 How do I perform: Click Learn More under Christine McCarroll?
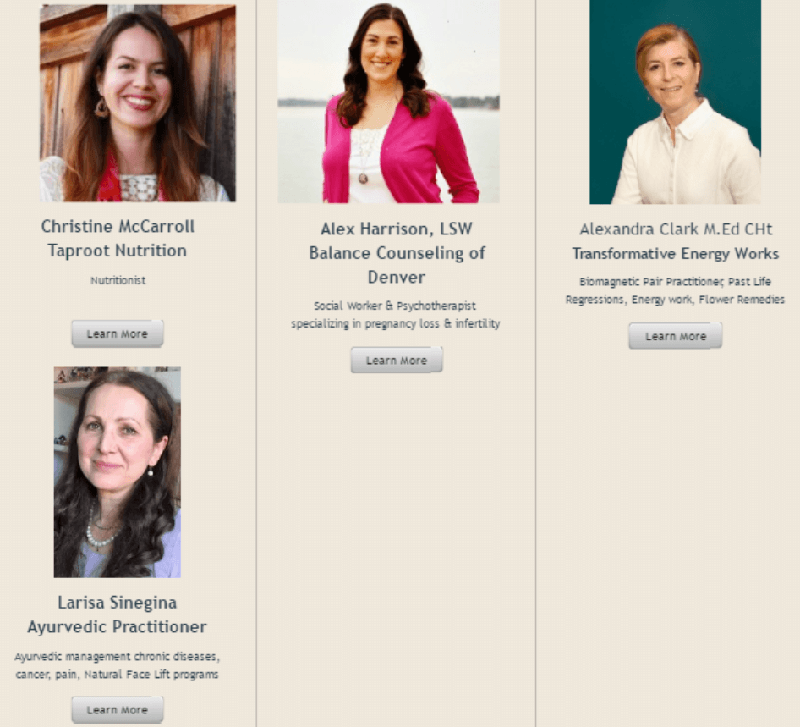pyautogui.click(x=118, y=334)
